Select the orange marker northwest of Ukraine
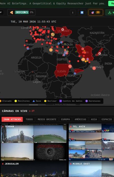The height and width of the screenshot is (177, 114). click(53, 34)
